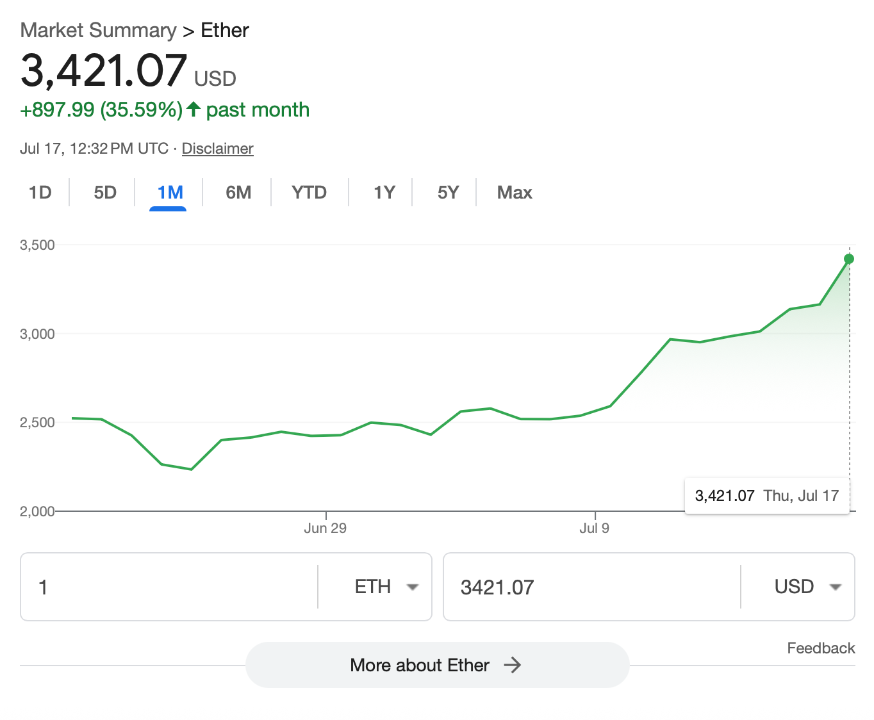Click the Jul 17, 12:32 PM UTC timestamp

click(94, 149)
